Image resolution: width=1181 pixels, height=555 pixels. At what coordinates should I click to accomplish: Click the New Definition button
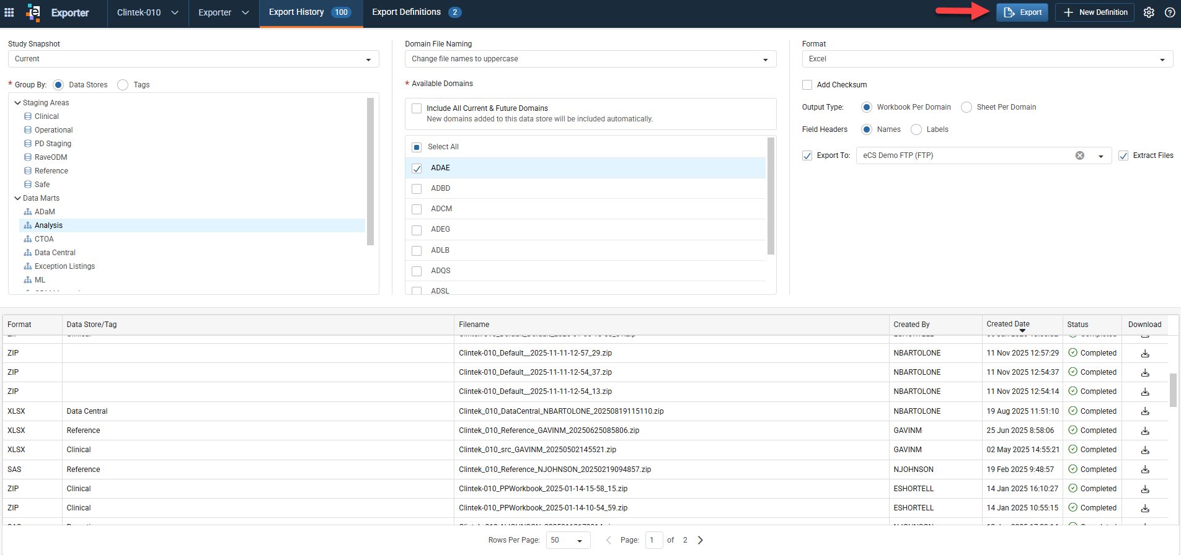point(1095,12)
